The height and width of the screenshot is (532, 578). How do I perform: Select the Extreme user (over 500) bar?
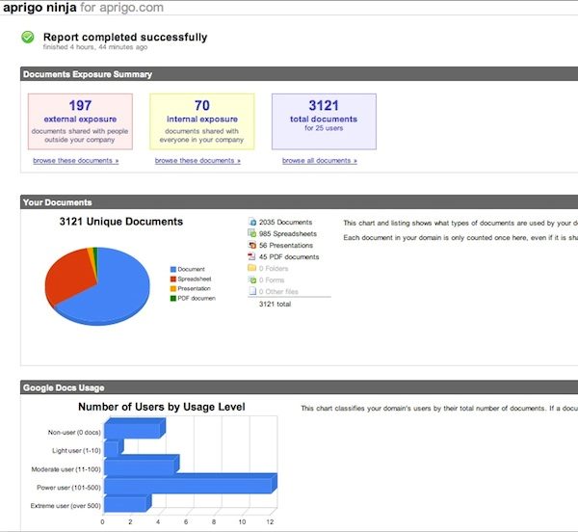[127, 503]
